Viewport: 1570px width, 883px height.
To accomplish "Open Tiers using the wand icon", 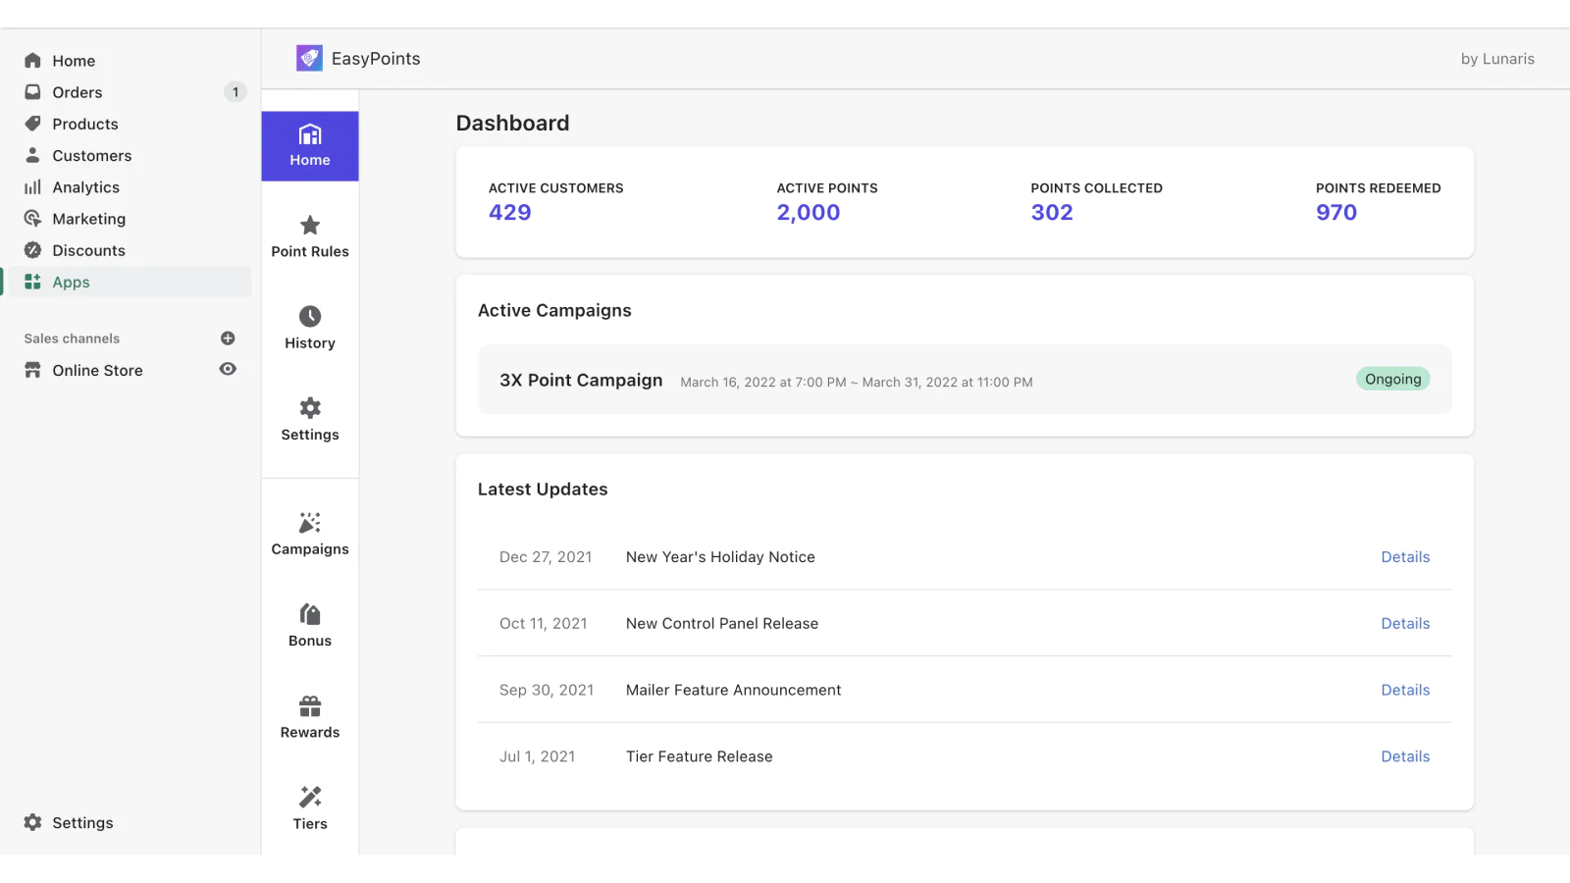I will coord(309,797).
